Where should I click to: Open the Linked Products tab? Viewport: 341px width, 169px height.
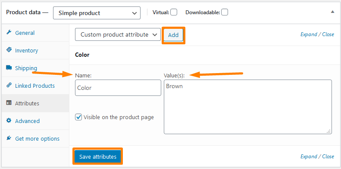point(35,86)
